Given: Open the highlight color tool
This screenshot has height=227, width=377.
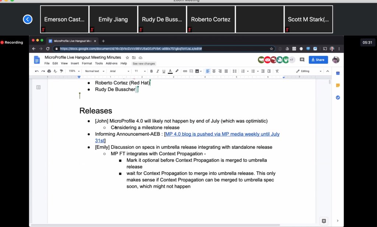Looking at the screenshot, I should click(177, 71).
